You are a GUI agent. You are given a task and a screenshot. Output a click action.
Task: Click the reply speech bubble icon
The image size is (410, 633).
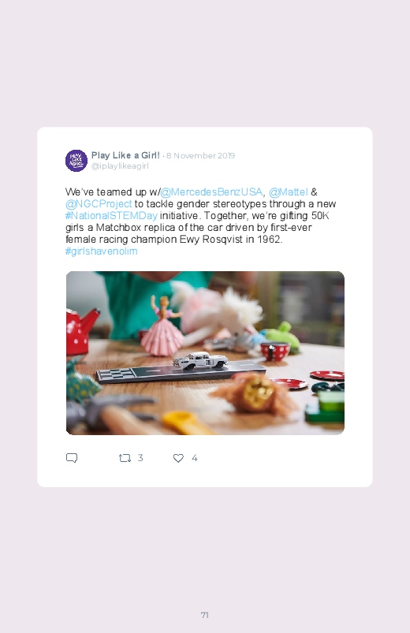click(x=72, y=458)
